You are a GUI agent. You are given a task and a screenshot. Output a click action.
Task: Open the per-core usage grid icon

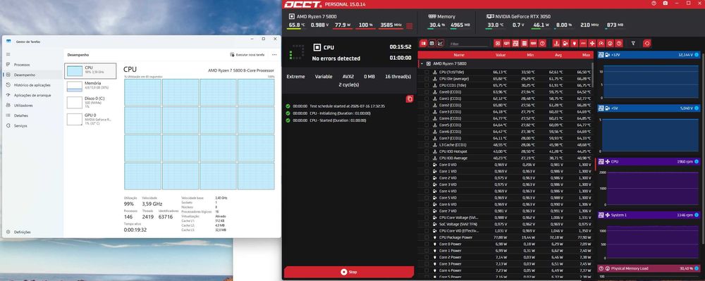pos(409,25)
